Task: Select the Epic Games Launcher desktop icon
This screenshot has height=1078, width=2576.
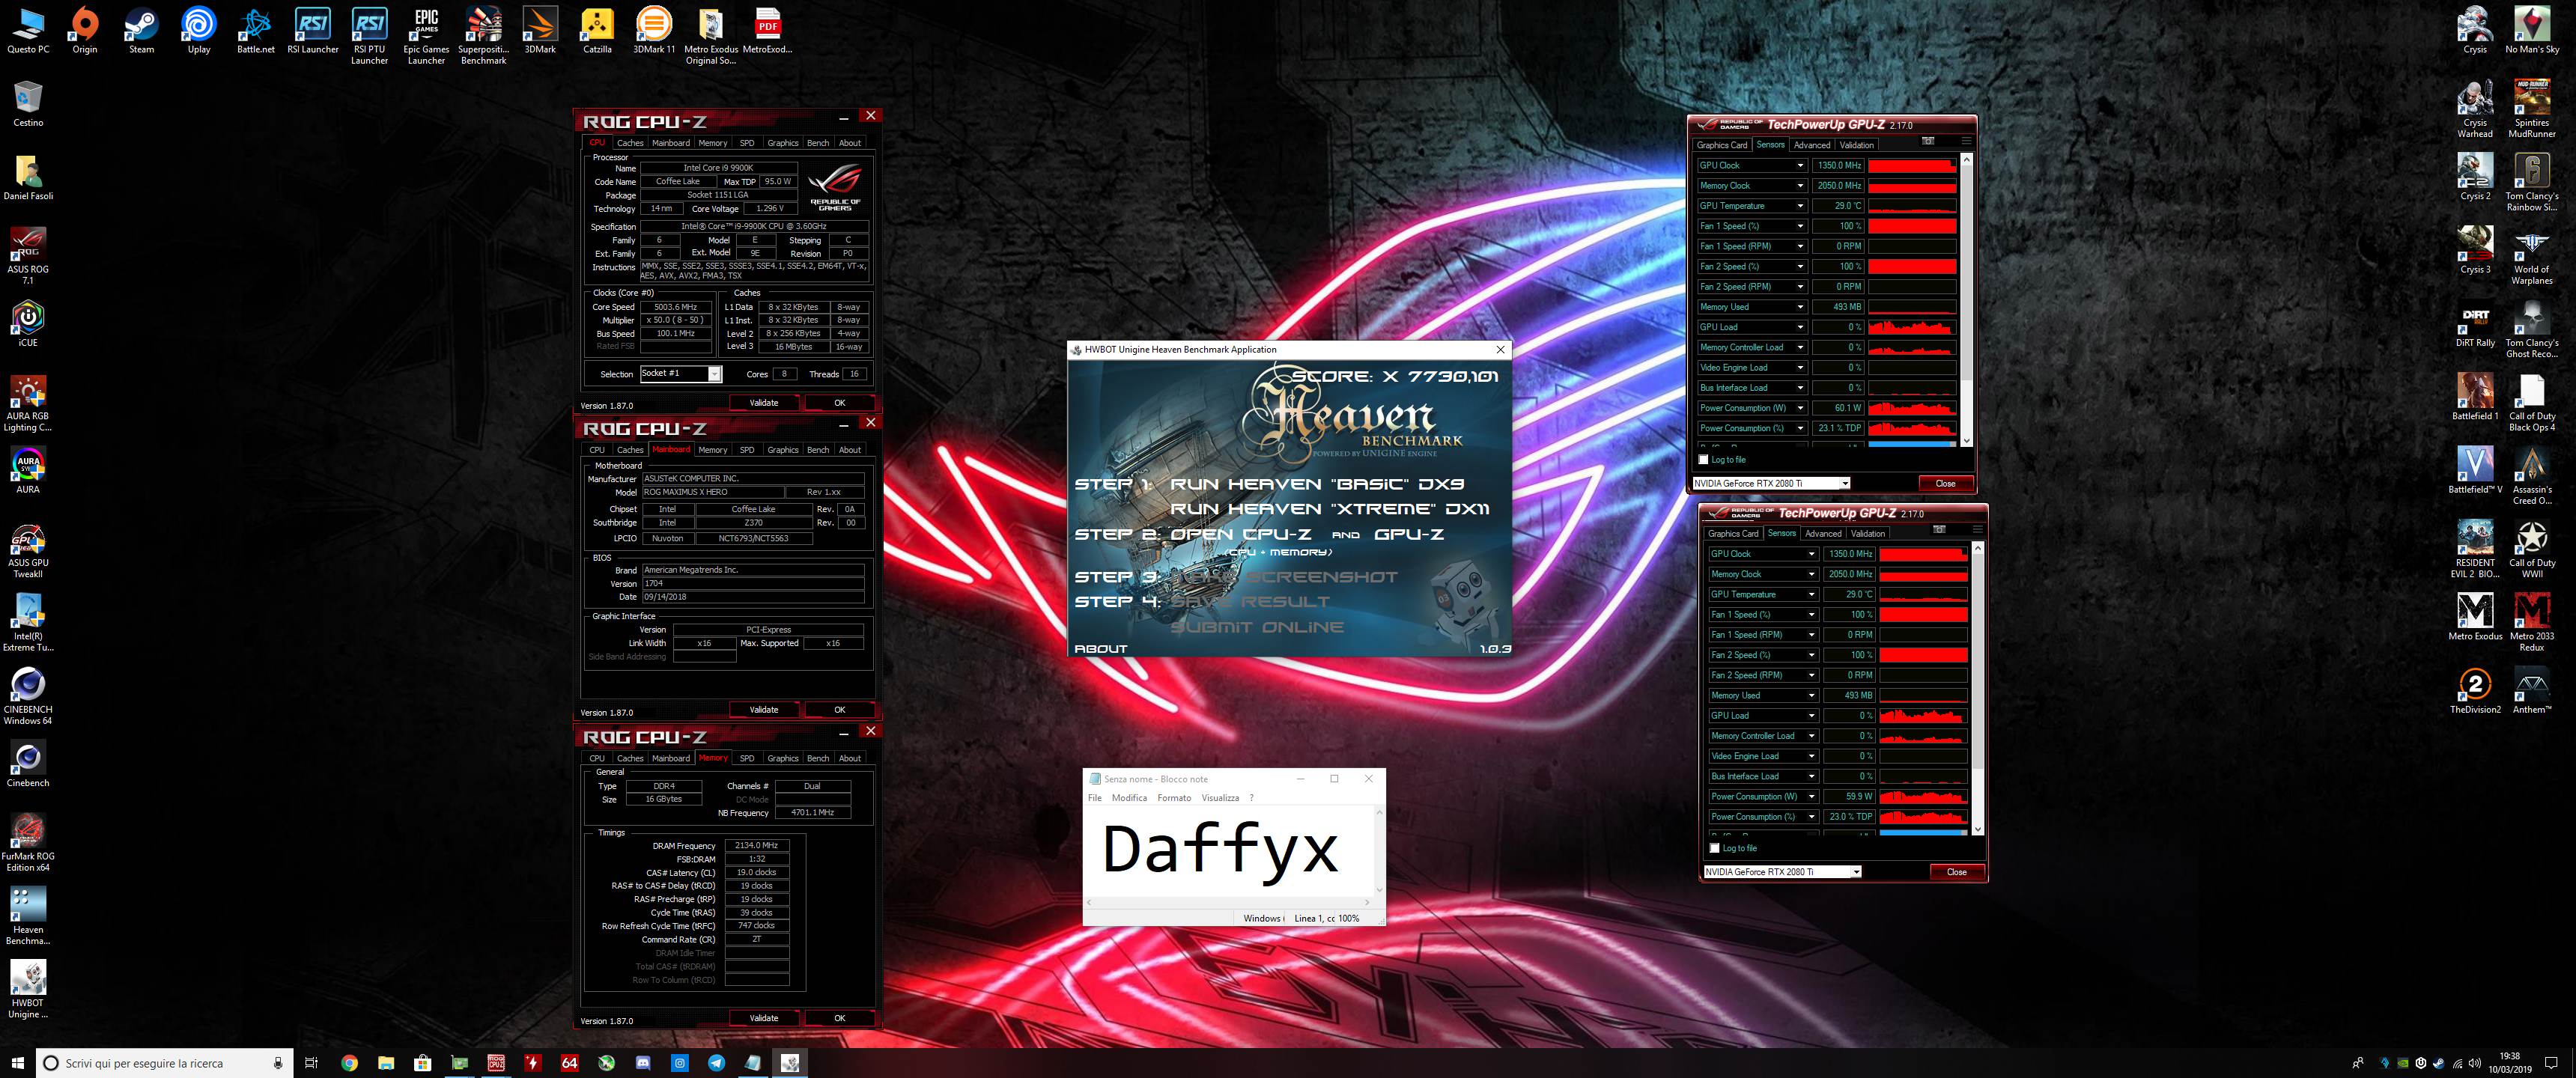Action: click(x=427, y=37)
